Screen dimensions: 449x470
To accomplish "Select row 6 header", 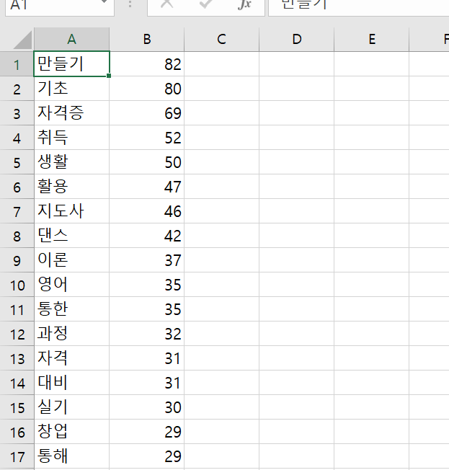I will click(17, 187).
